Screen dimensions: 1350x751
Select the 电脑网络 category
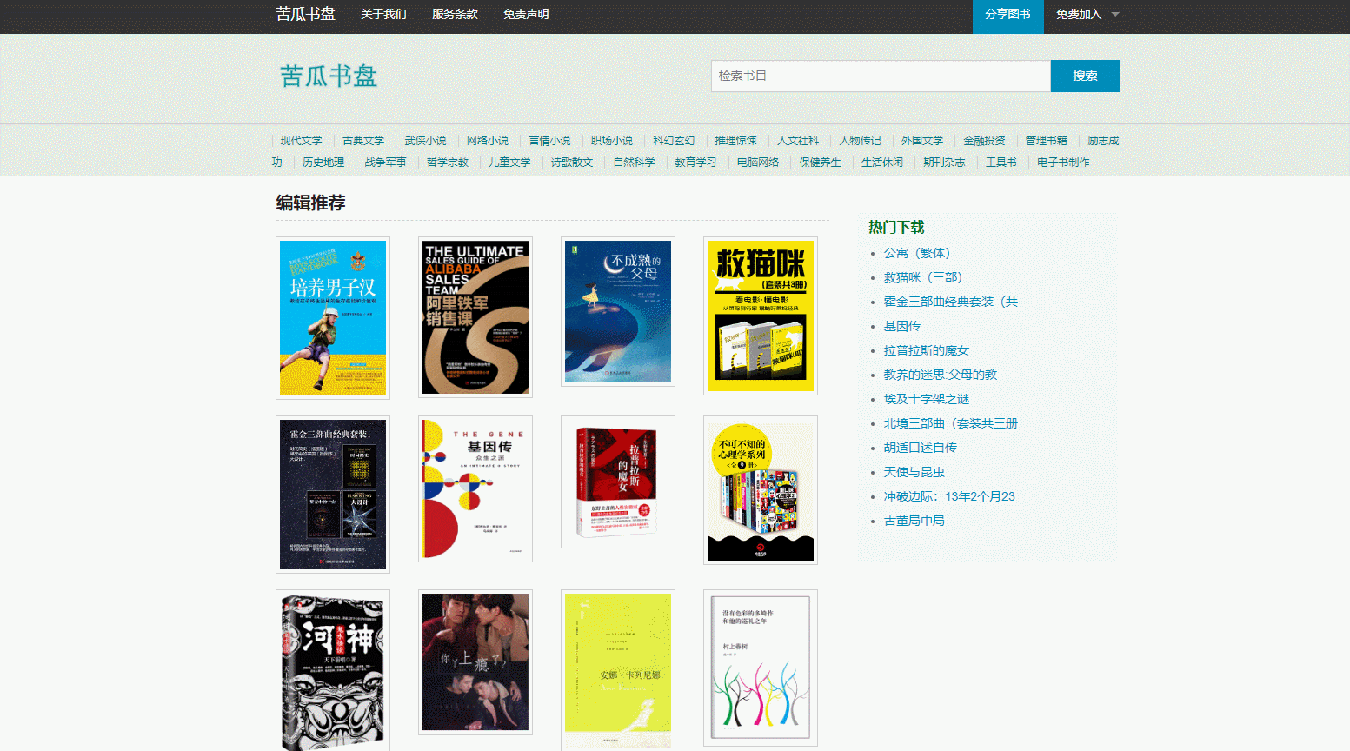pos(758,163)
